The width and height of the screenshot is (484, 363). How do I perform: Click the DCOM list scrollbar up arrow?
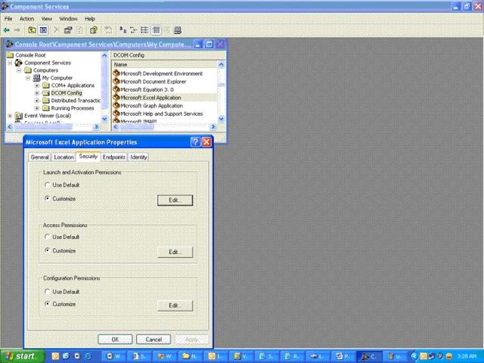pos(221,64)
